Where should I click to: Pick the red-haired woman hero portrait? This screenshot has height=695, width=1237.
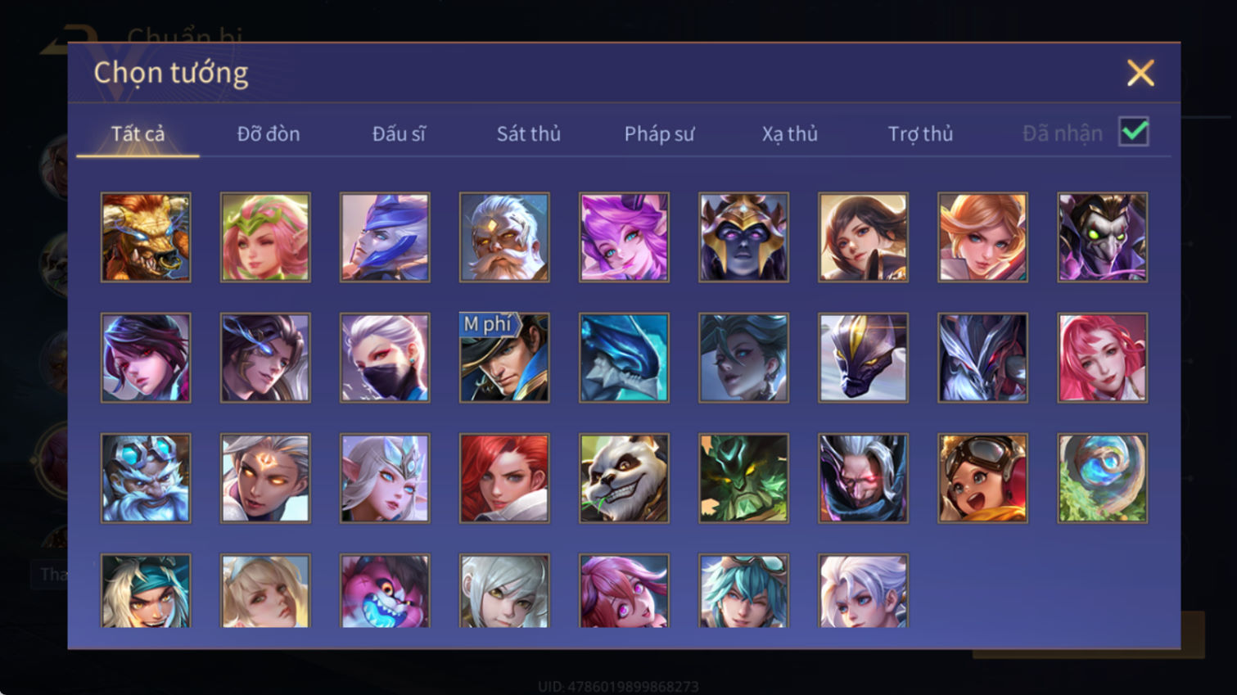[x=504, y=478]
